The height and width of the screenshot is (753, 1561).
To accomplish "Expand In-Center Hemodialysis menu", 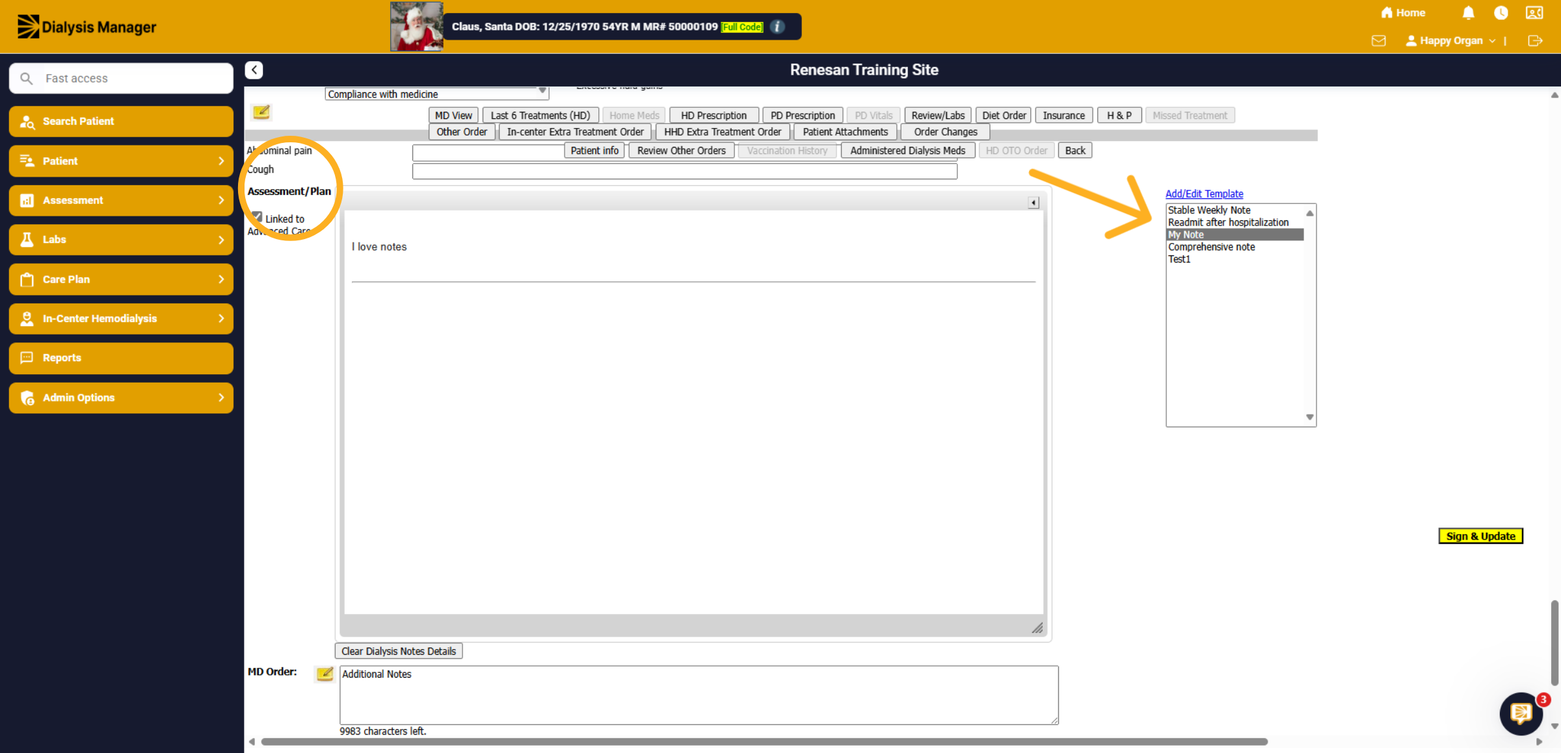I will [x=121, y=318].
